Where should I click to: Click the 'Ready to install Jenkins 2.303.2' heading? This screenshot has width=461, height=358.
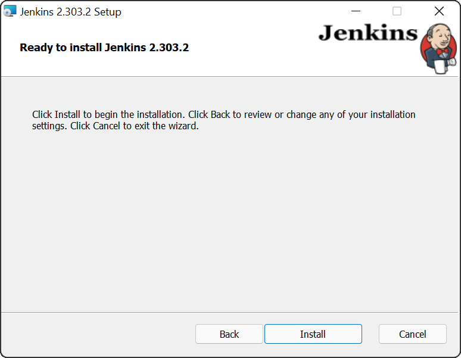(104, 48)
